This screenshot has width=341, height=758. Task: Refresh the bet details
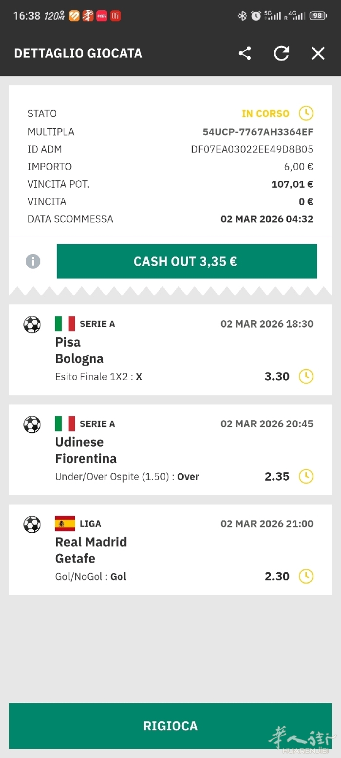pos(282,53)
